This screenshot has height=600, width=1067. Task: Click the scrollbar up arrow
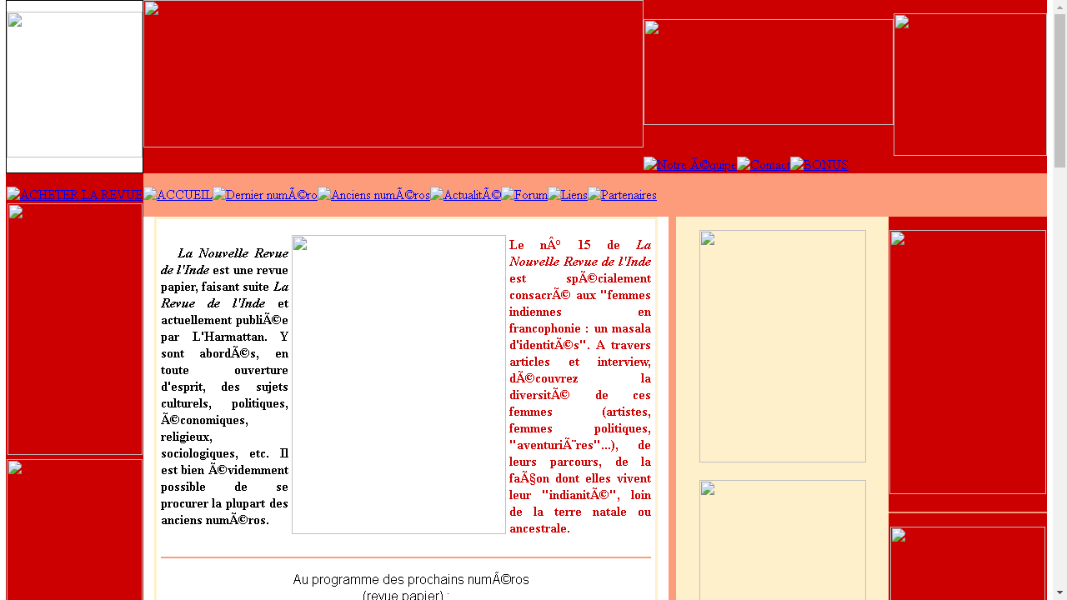(x=1059, y=7)
